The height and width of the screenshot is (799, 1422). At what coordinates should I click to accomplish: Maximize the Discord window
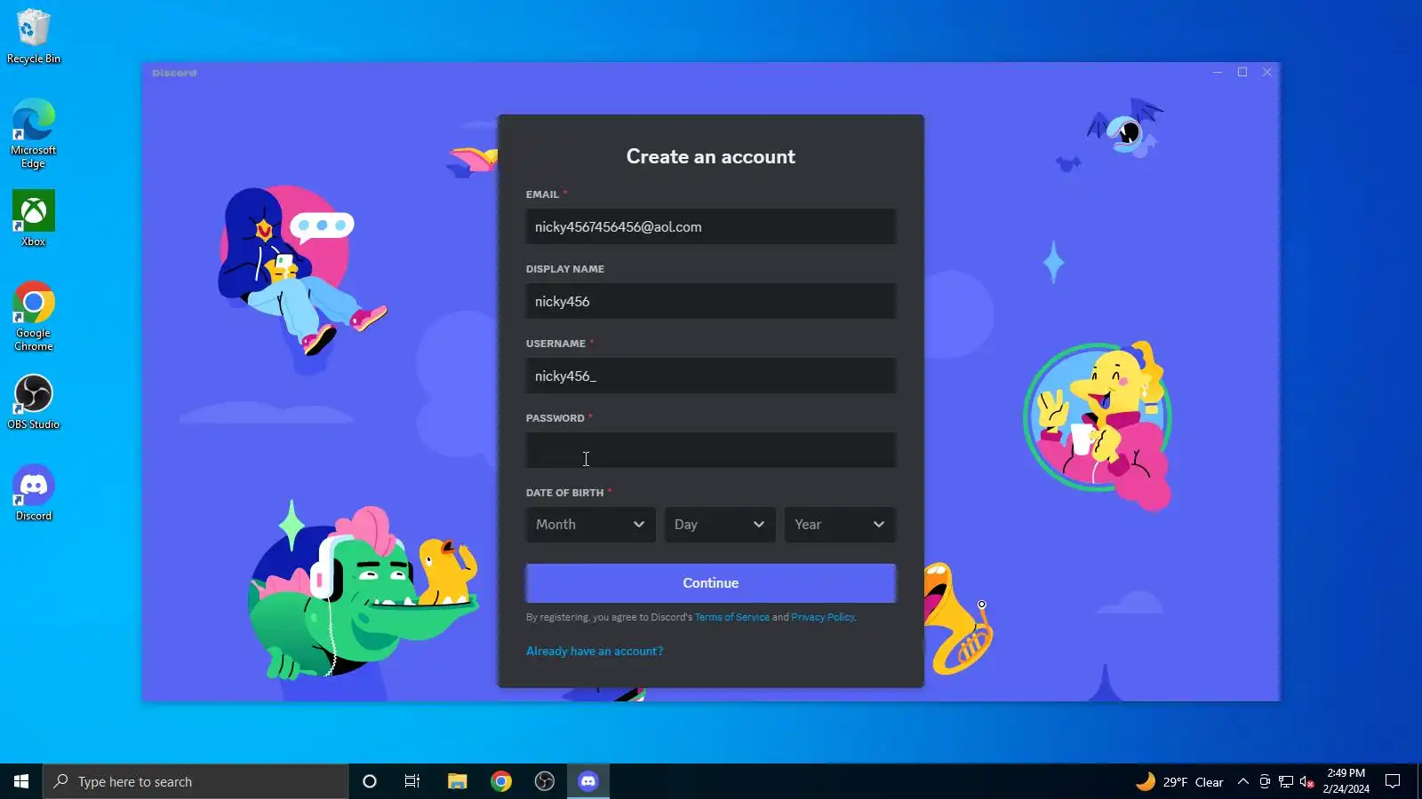click(1242, 72)
